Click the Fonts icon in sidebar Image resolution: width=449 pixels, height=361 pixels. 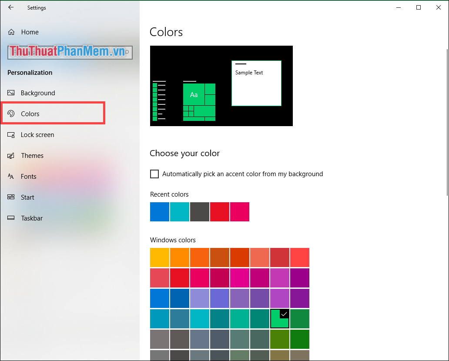(11, 176)
